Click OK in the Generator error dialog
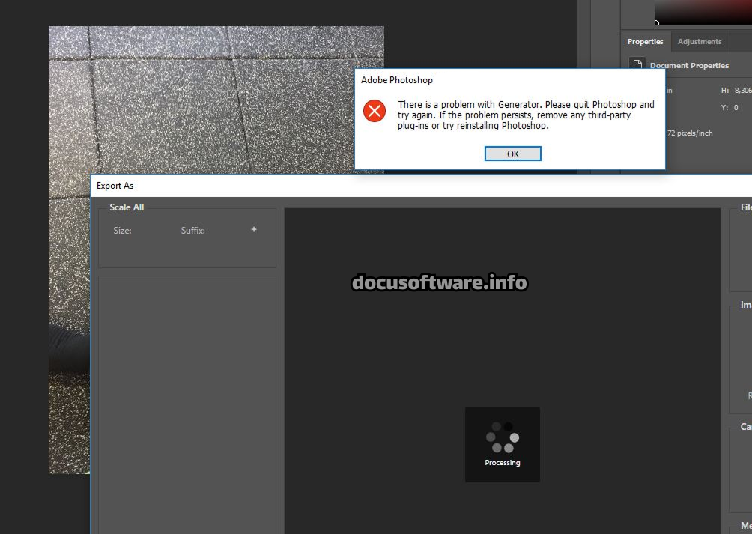The height and width of the screenshot is (534, 752). tap(512, 154)
